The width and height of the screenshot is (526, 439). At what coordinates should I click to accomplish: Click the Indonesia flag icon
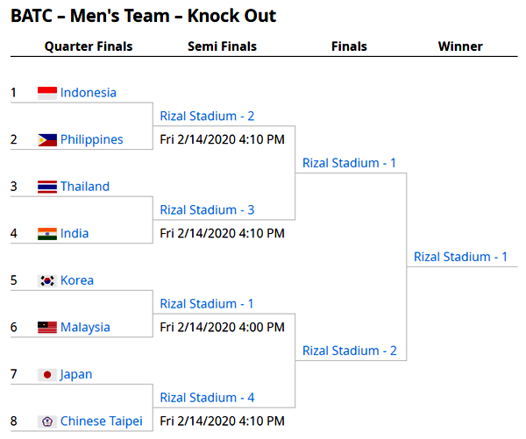(x=47, y=93)
